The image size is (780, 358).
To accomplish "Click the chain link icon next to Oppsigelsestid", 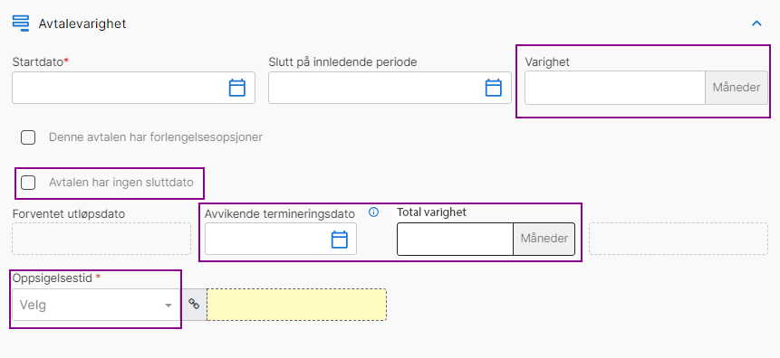I will (194, 305).
